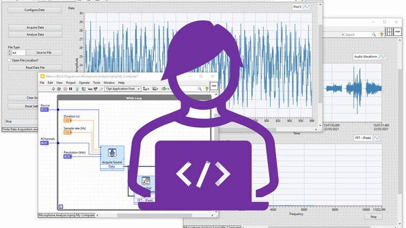Click the Run arrow in block diagram toolbar

pyautogui.click(x=53, y=89)
